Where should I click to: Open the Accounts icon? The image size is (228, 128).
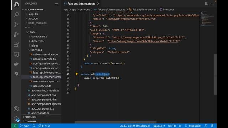(x=16, y=109)
